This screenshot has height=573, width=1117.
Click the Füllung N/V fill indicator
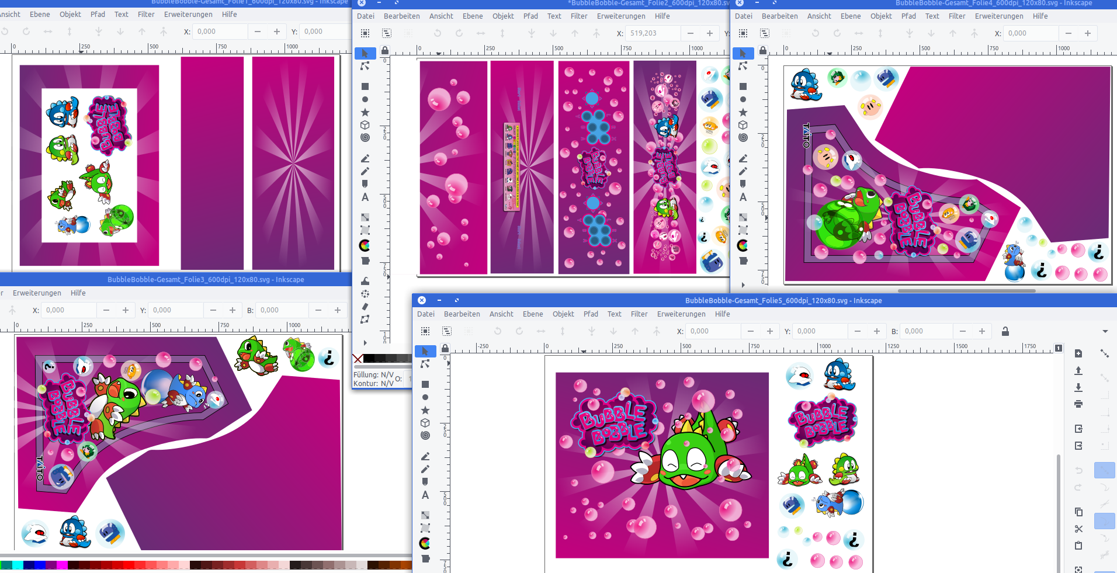(x=373, y=374)
